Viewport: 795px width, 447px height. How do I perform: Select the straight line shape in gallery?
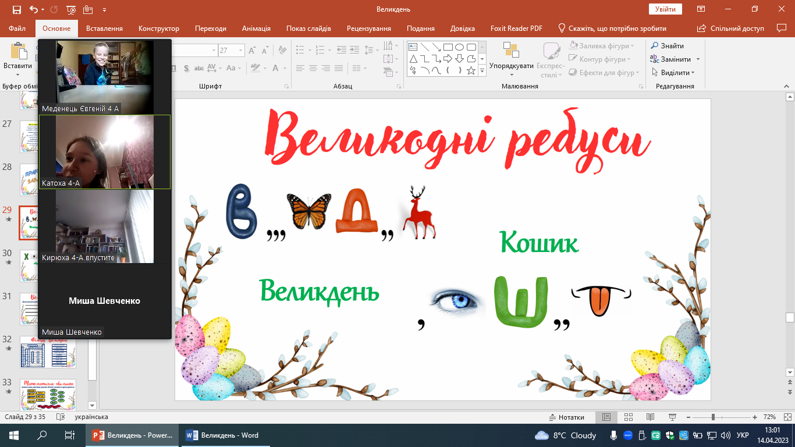pyautogui.click(x=424, y=47)
